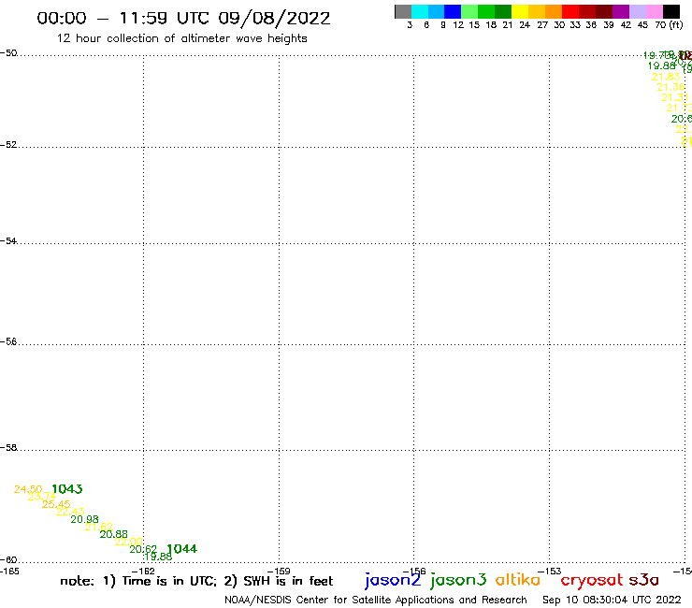Click the gray swatch in the legend
Screen dimensions: 692x608
(403, 12)
